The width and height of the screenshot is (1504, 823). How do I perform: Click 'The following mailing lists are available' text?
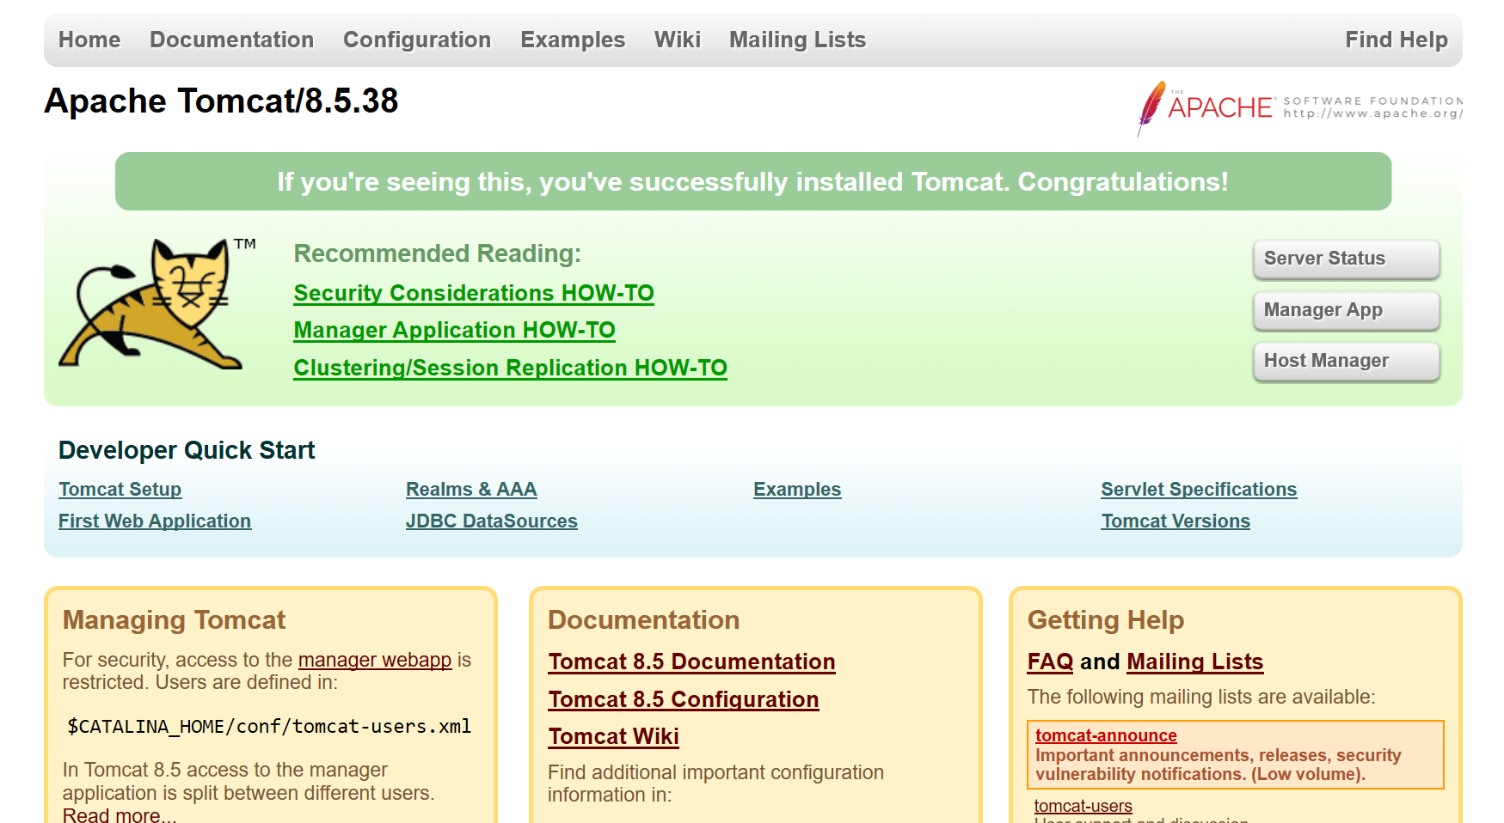1201,697
